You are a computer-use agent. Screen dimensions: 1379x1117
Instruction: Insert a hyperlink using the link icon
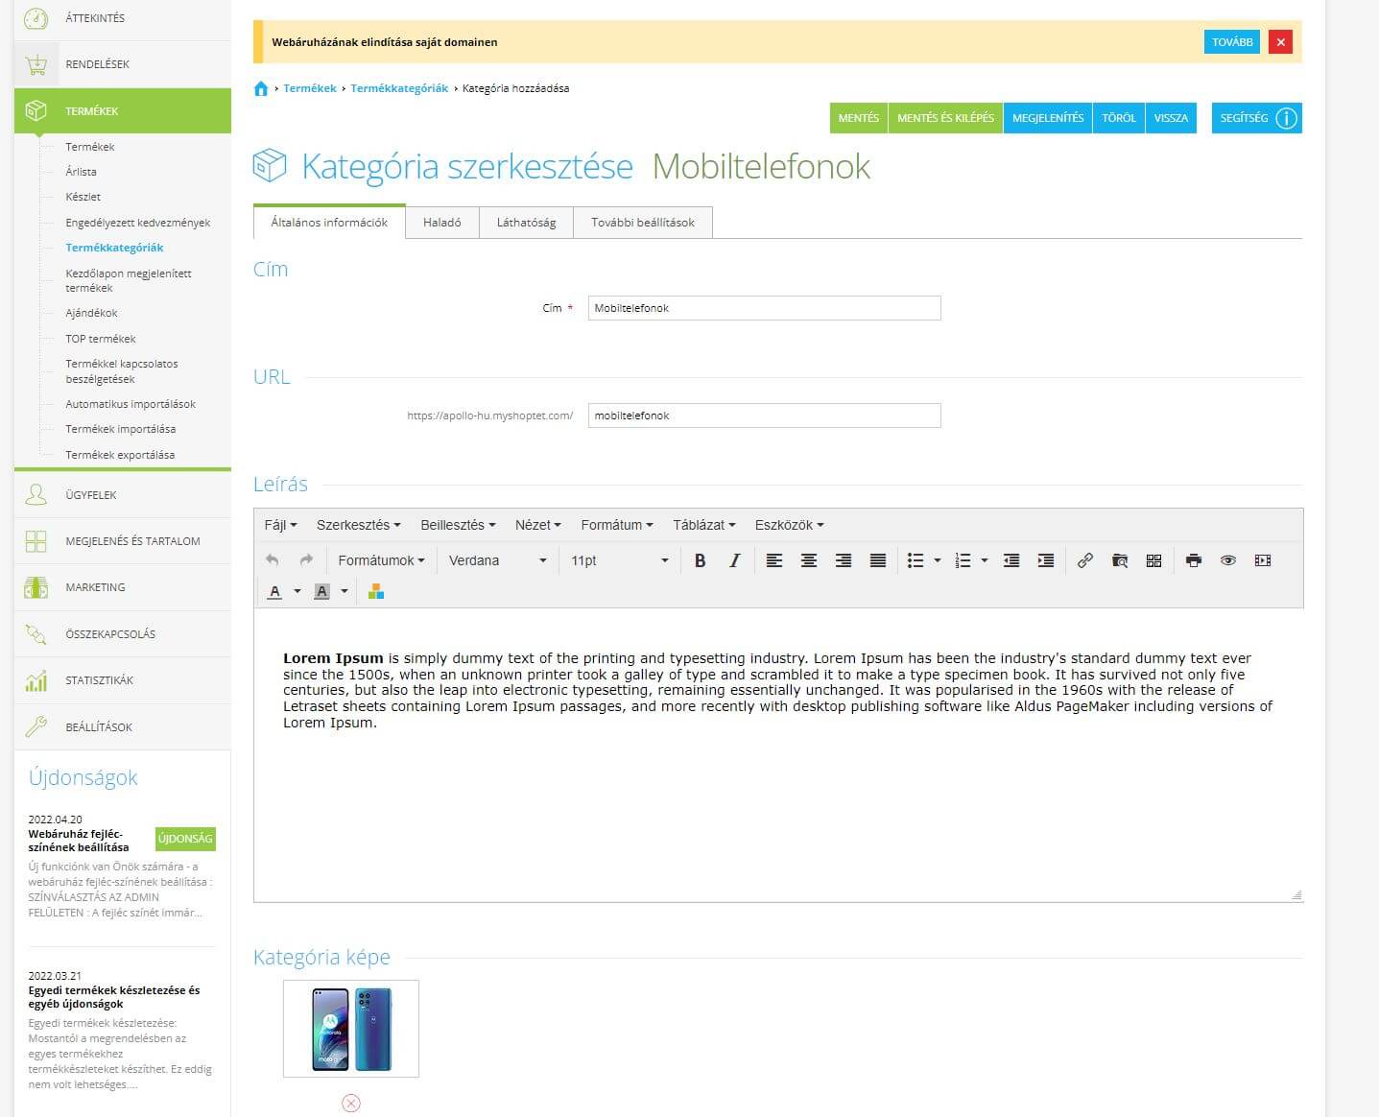[1085, 560]
